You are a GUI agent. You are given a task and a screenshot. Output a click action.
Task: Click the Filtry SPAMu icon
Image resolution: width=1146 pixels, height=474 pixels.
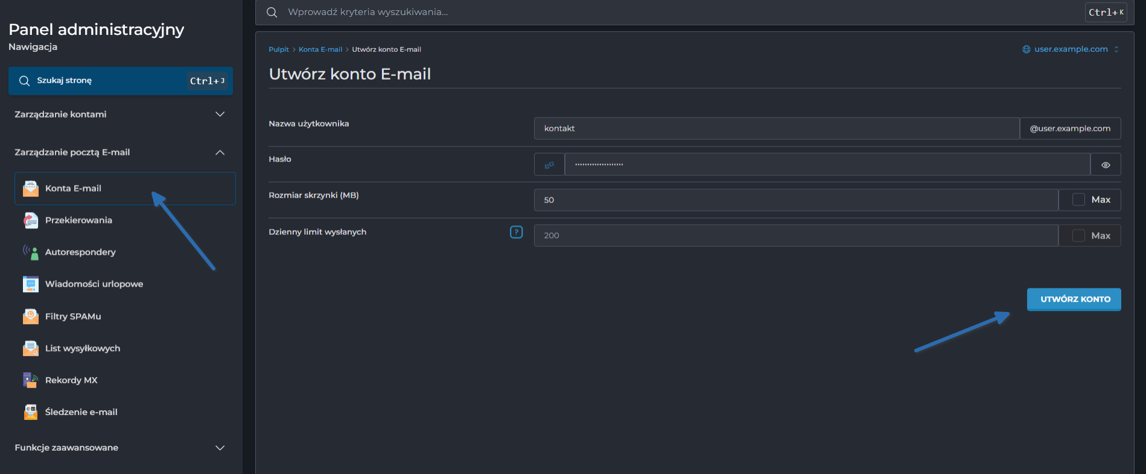tap(30, 316)
